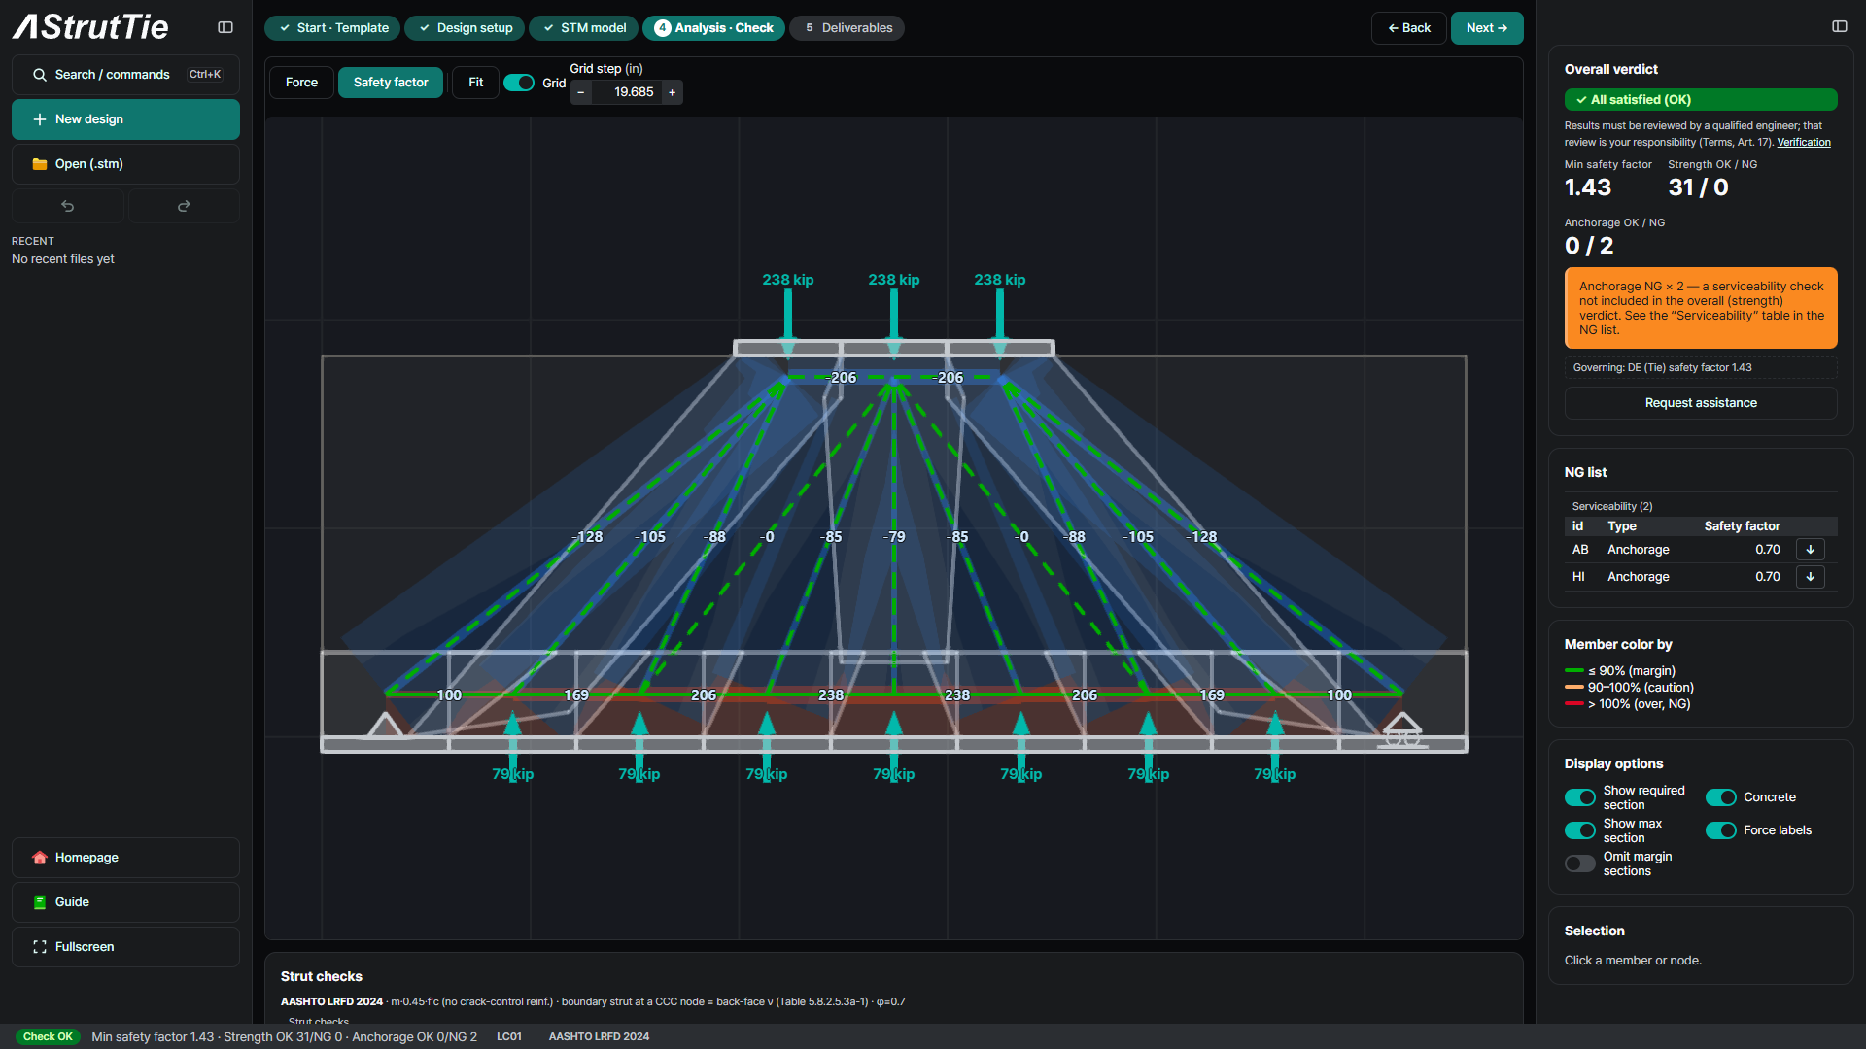This screenshot has height=1049, width=1866.
Task: Select Safety factor view mode
Action: (391, 83)
